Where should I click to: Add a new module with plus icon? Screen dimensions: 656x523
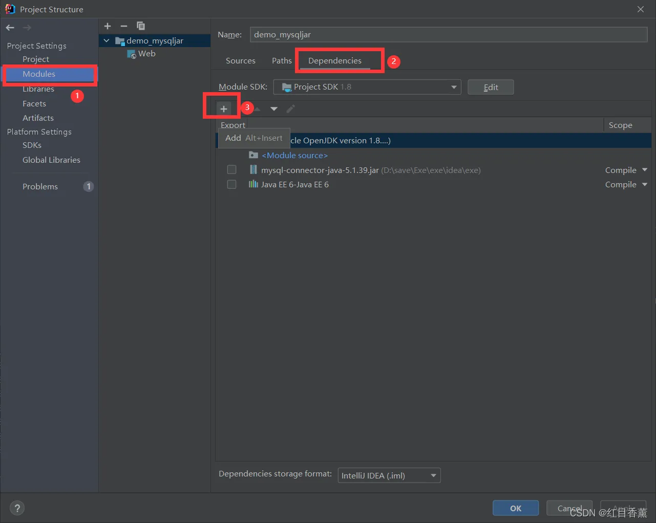108,26
